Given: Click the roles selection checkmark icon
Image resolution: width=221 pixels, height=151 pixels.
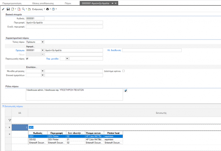Looking at the screenshot, I should click(x=126, y=90).
